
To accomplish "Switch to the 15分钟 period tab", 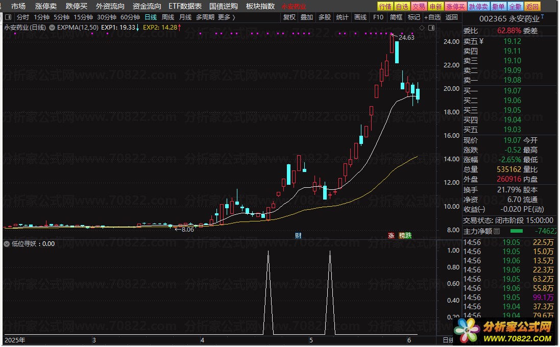I will (x=83, y=17).
